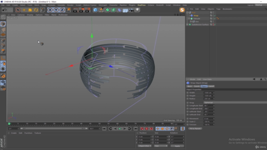Expand the Extrude object hierarchy
This screenshot has height=150, width=267.
(189, 18)
